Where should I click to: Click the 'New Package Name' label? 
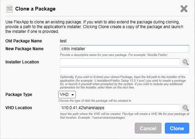(x=24, y=49)
